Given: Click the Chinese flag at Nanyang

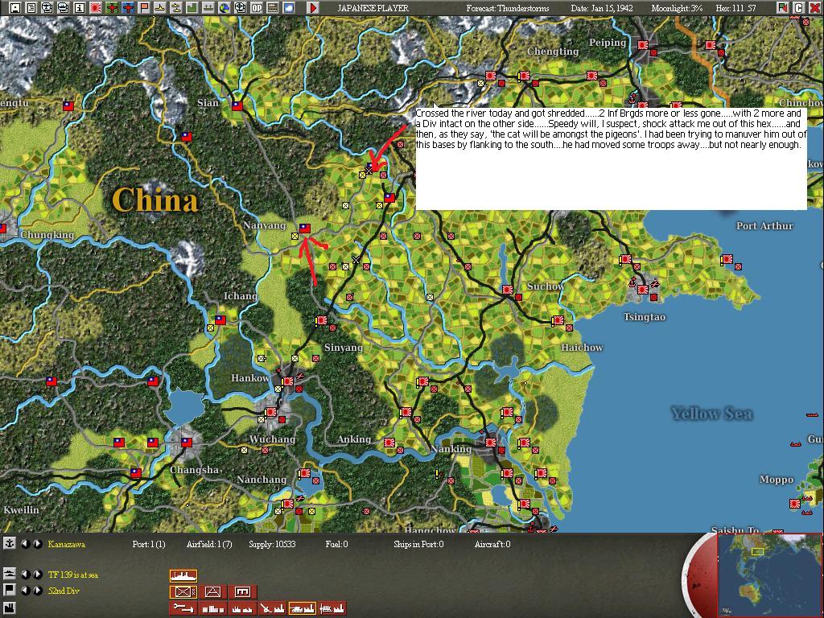Looking at the screenshot, I should coord(305,228).
